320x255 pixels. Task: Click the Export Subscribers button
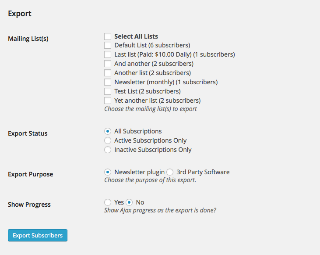tap(38, 235)
